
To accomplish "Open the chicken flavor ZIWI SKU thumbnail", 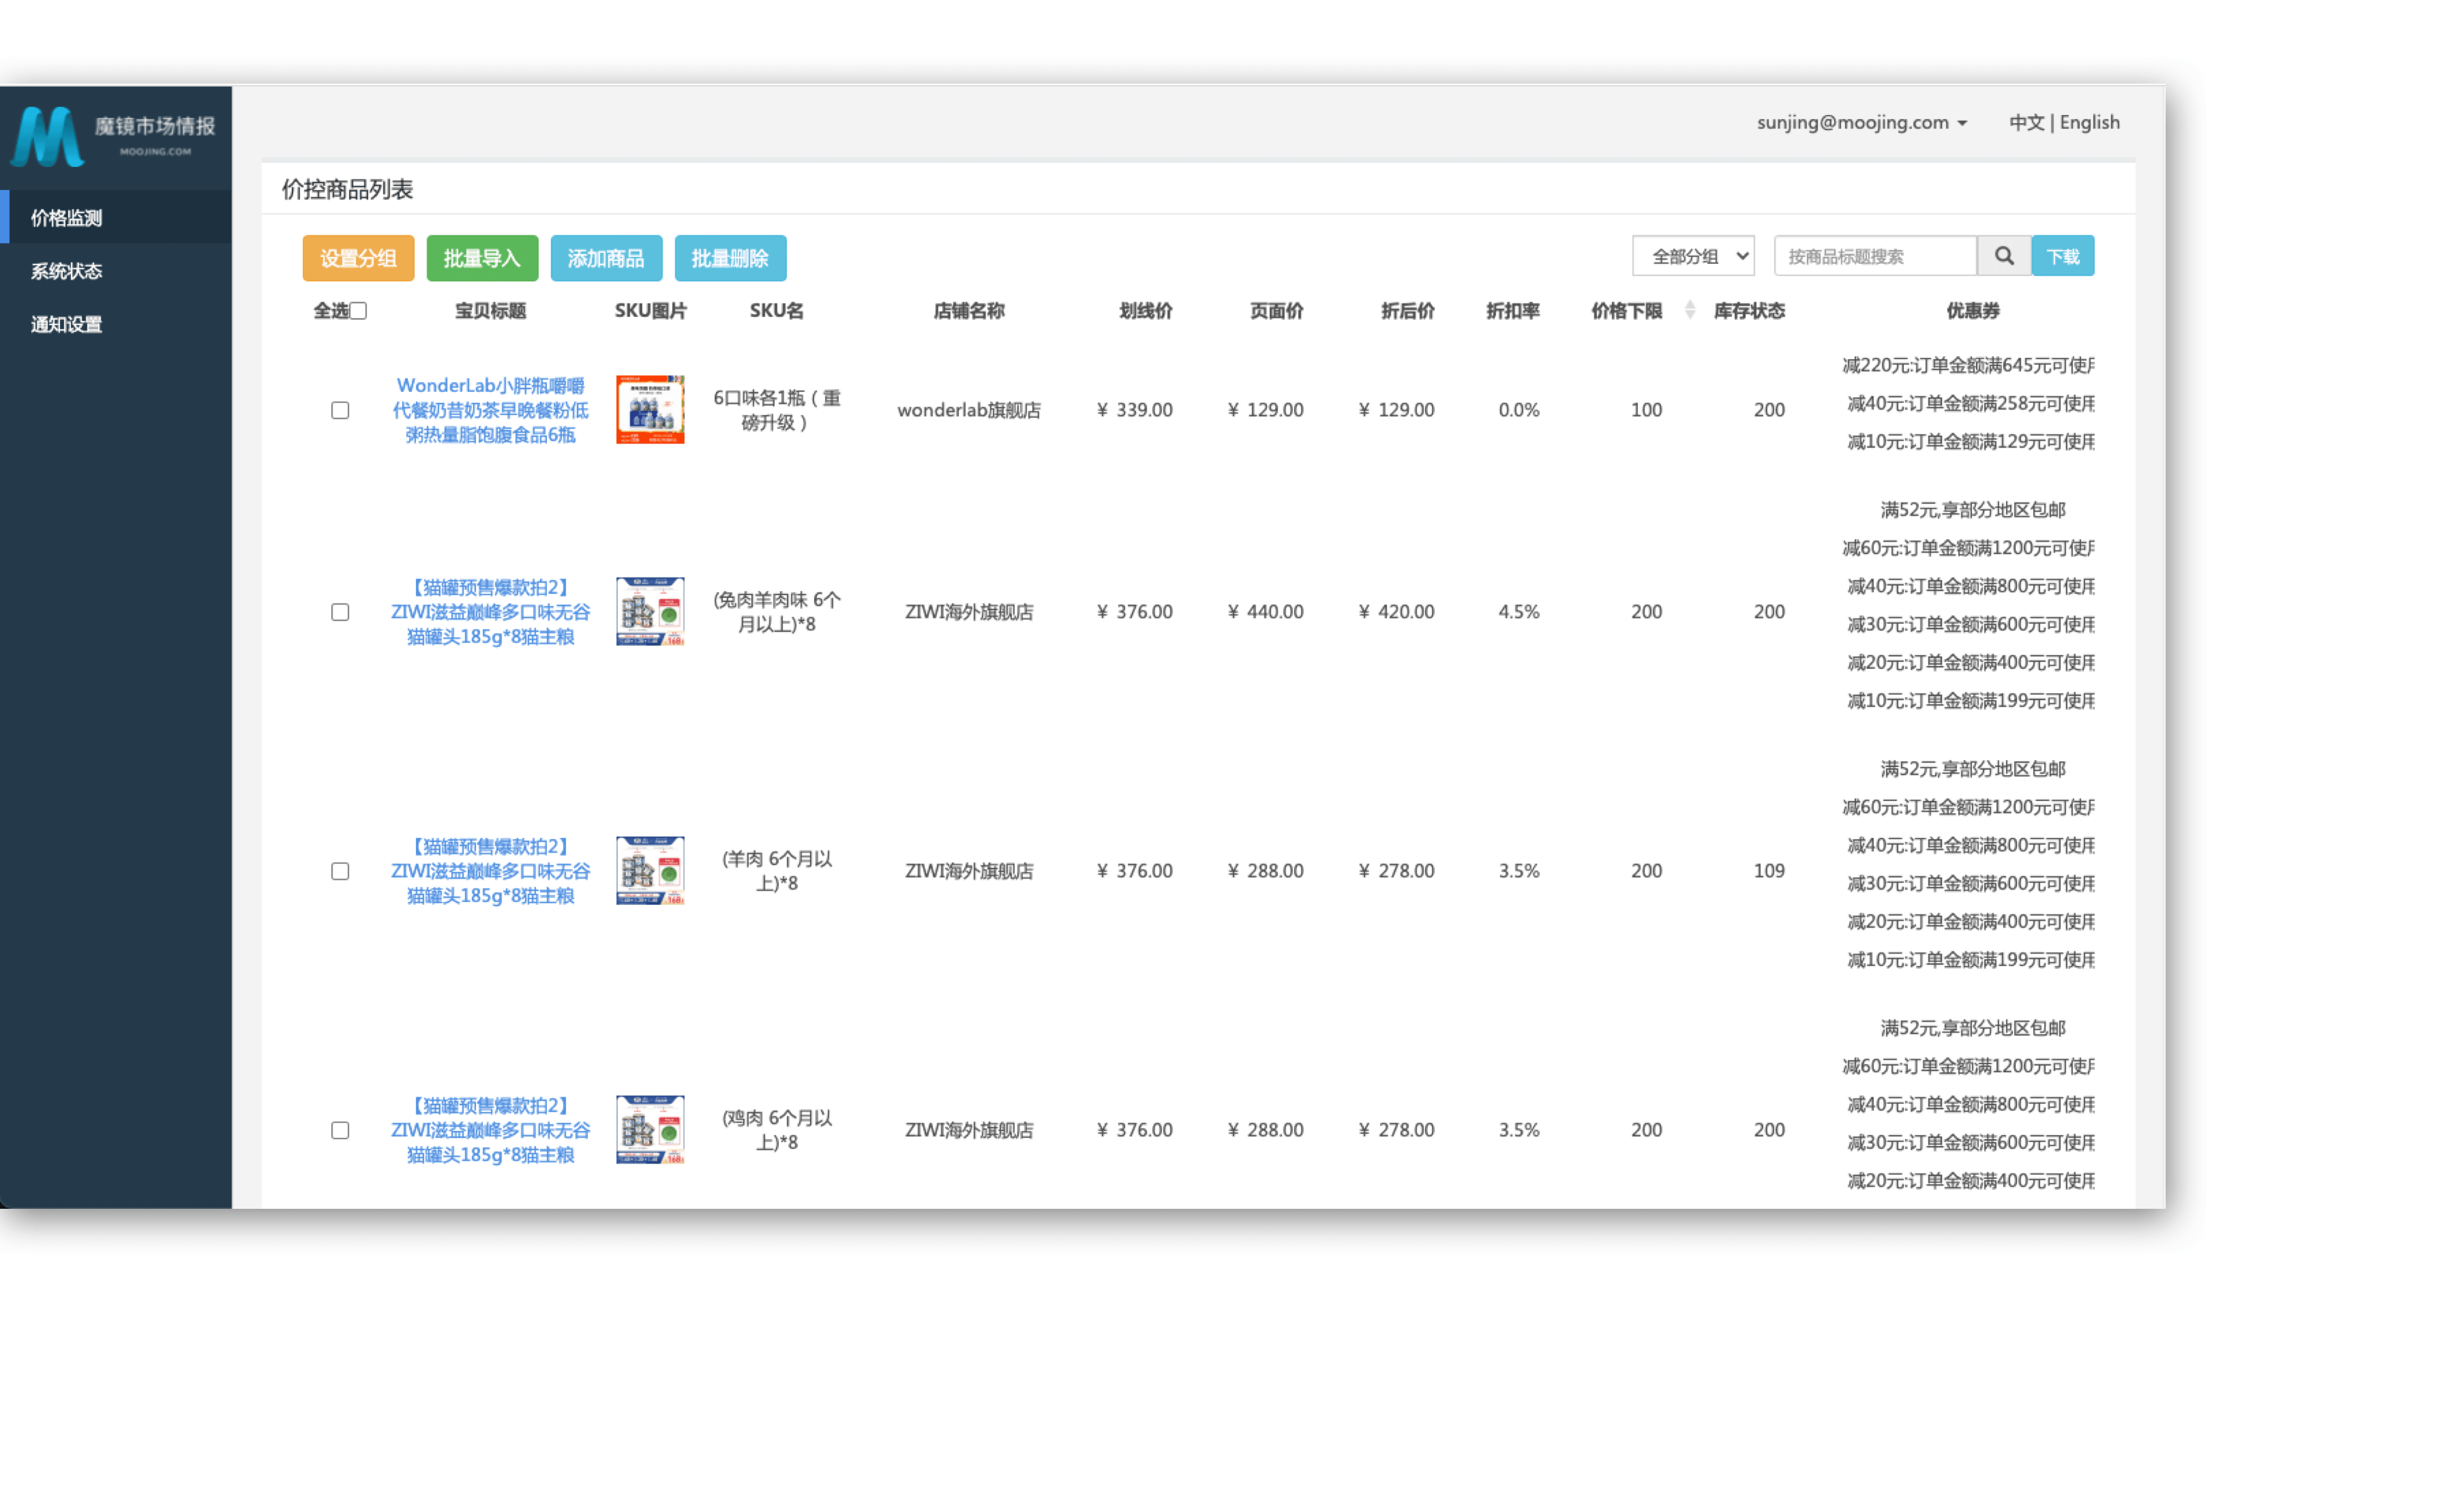I will 650,1129.
